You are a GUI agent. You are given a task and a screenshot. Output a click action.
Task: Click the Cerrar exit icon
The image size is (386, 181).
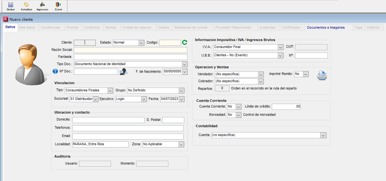(x=58, y=5)
